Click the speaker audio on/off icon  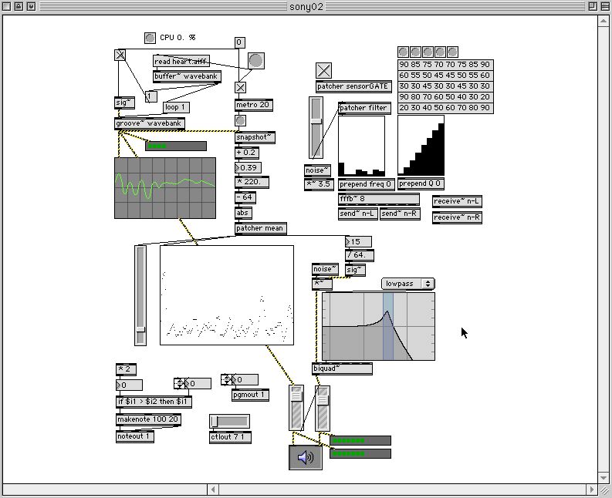pyautogui.click(x=306, y=457)
